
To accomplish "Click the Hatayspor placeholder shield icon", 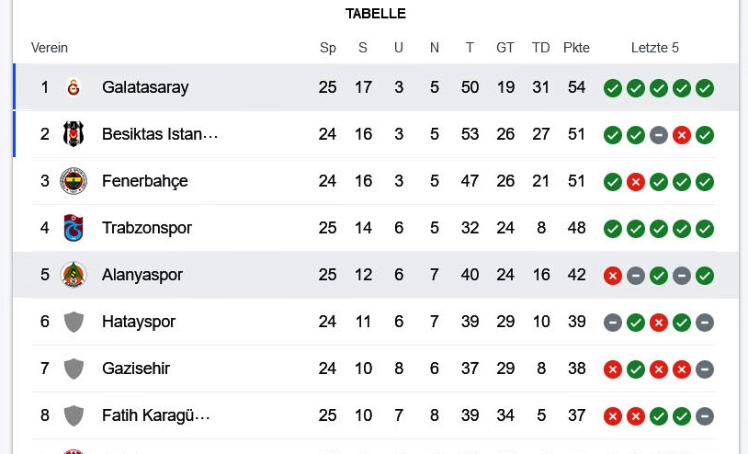I will [74, 322].
